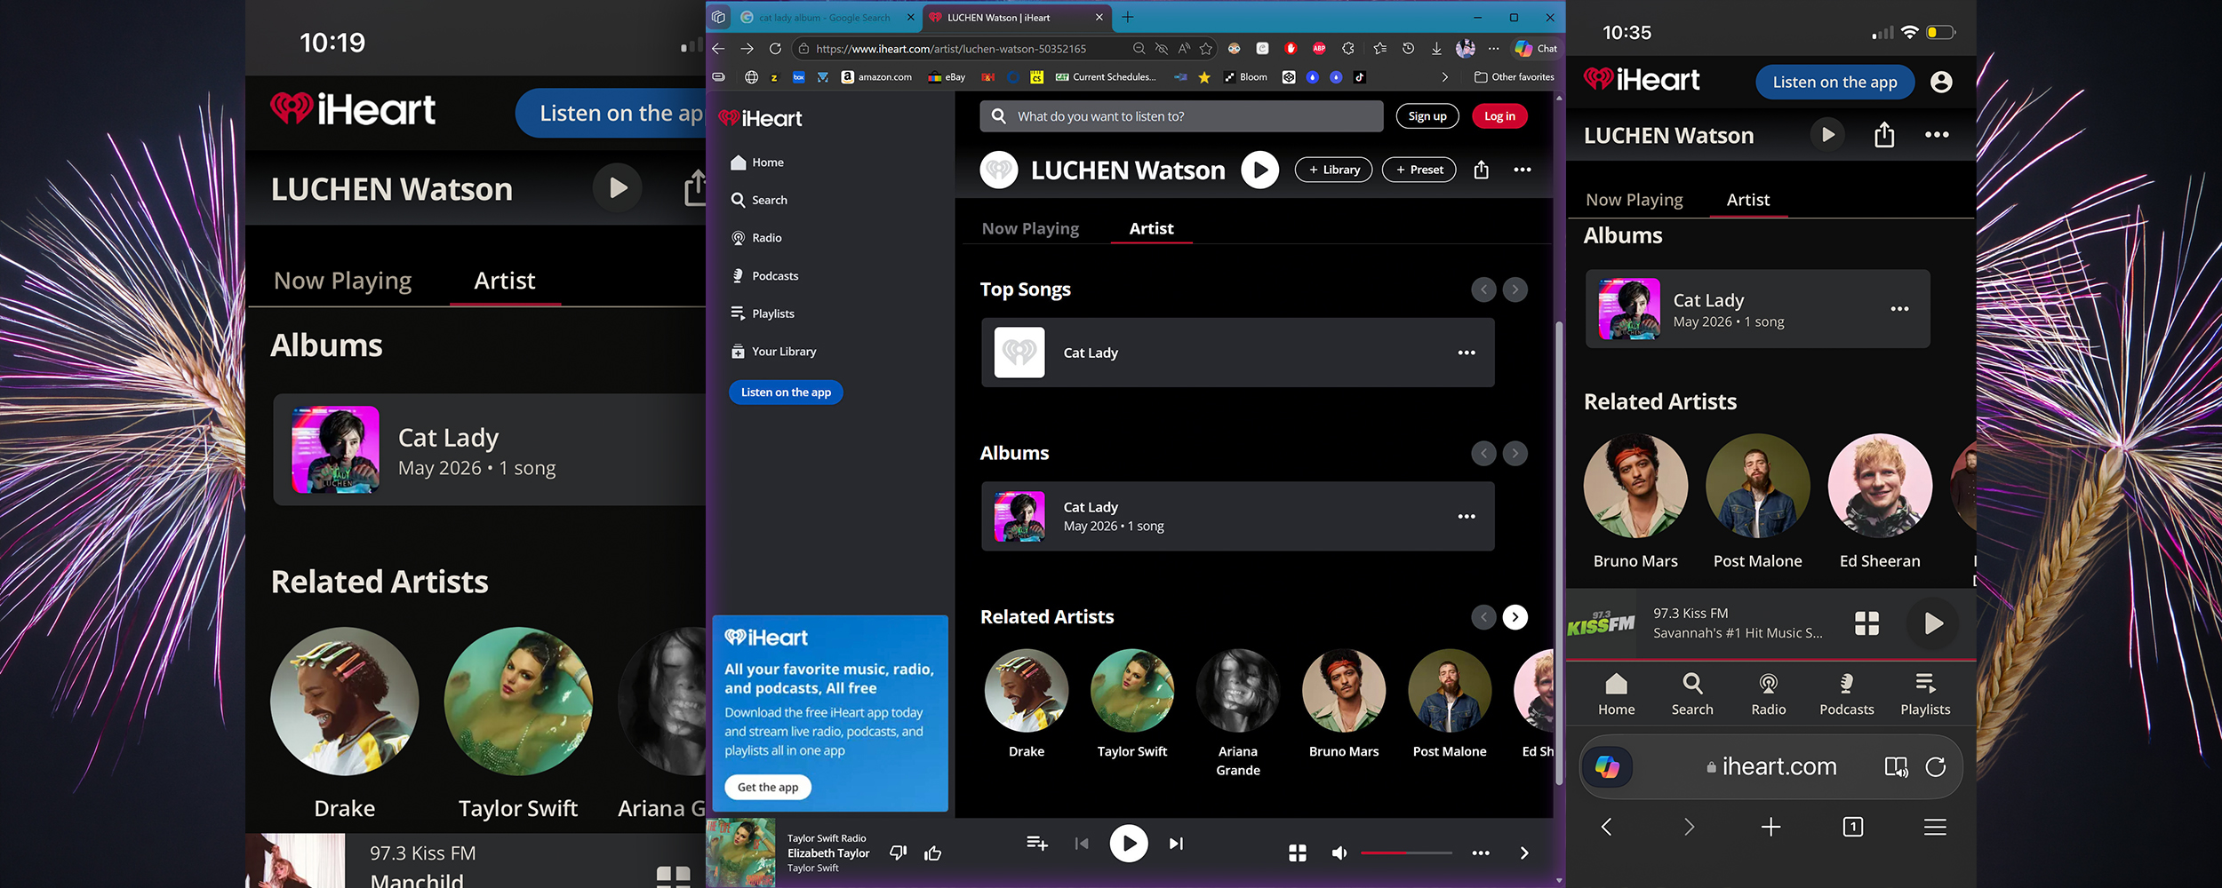Click the grid icon in the browser player bar

[x=1298, y=852]
